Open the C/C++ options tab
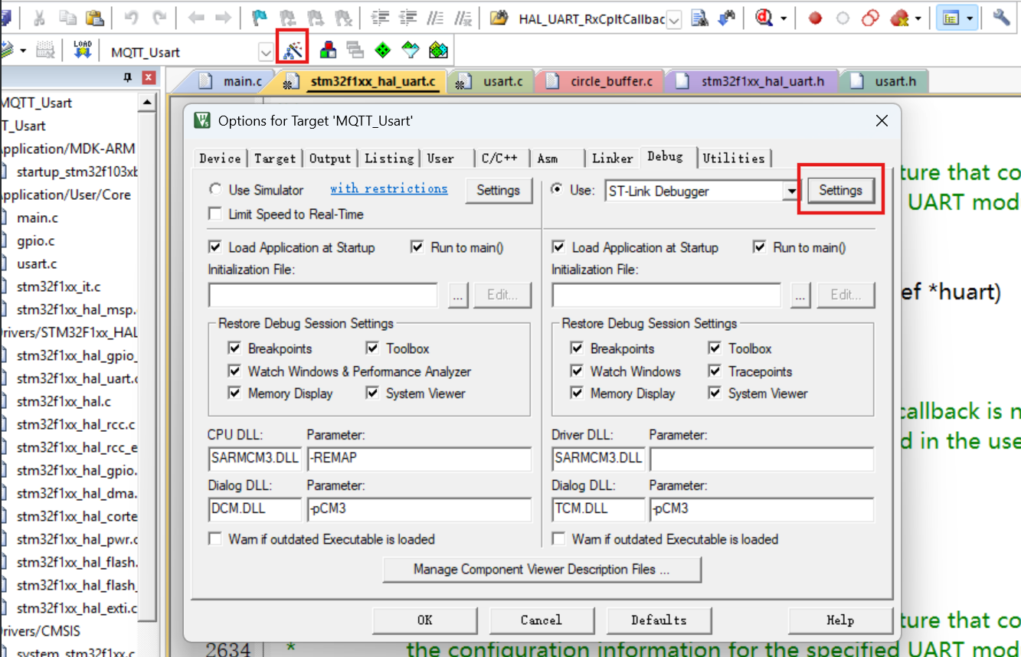 (499, 159)
